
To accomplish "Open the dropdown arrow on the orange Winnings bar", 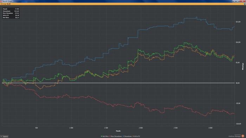I will (x=245, y=4).
